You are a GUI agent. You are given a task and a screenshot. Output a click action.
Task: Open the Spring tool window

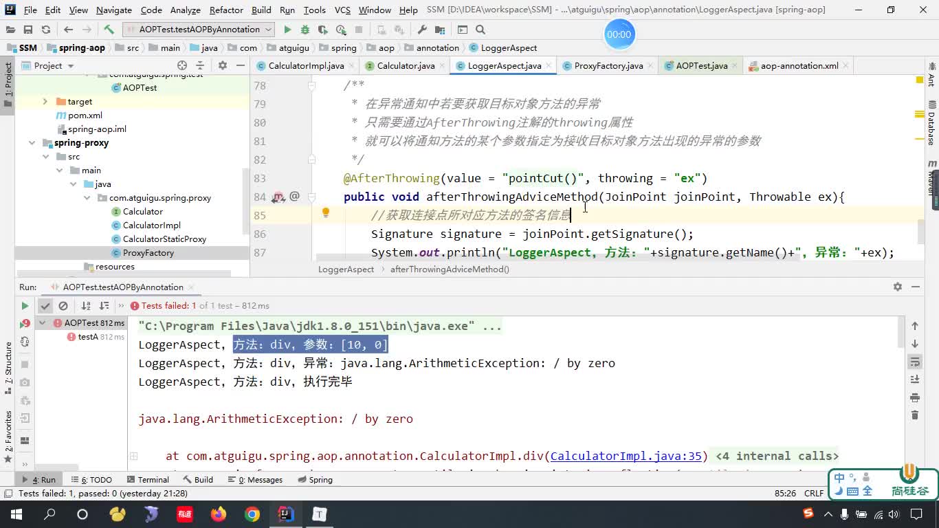pyautogui.click(x=313, y=479)
